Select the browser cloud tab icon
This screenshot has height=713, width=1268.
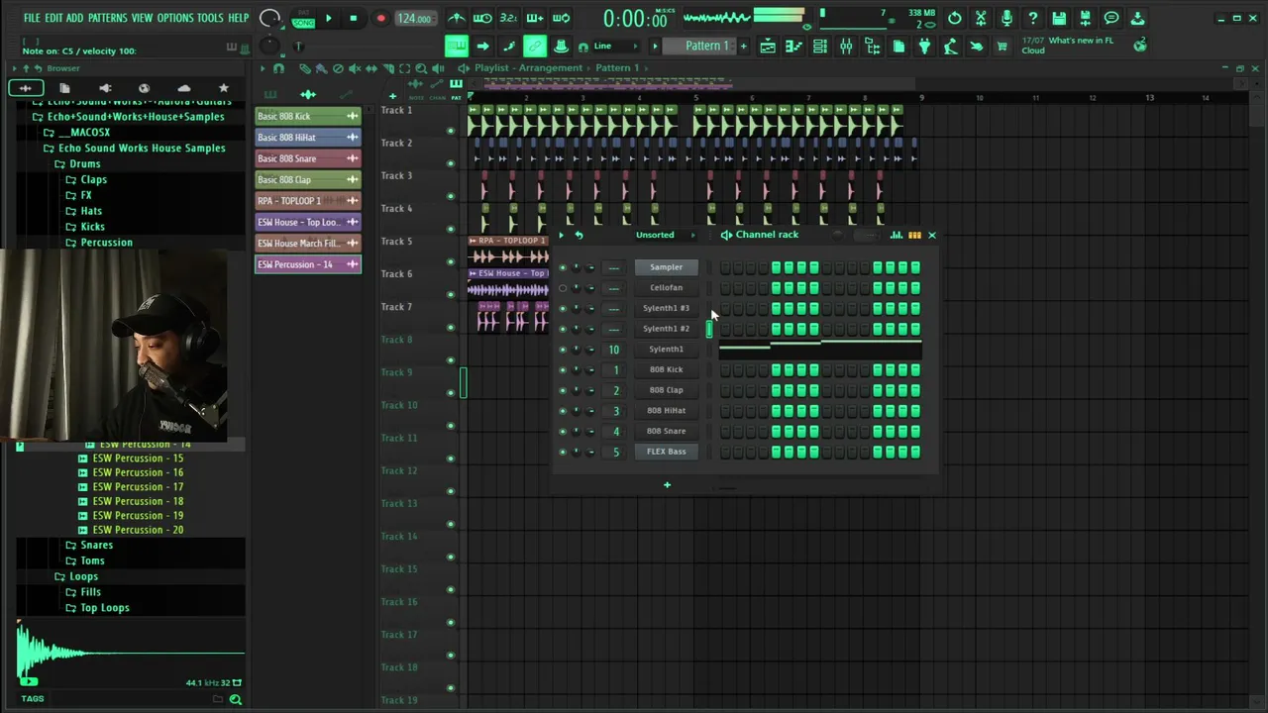[183, 88]
